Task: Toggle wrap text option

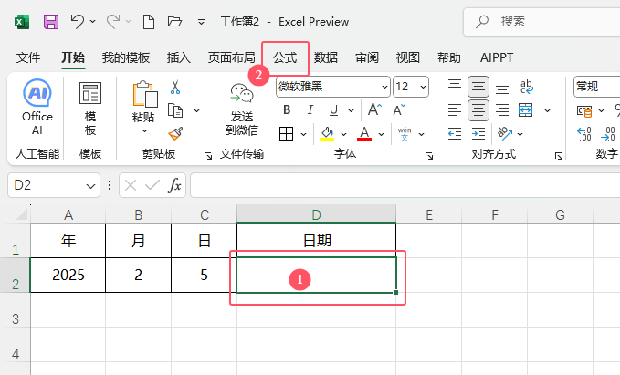Action: point(526,87)
